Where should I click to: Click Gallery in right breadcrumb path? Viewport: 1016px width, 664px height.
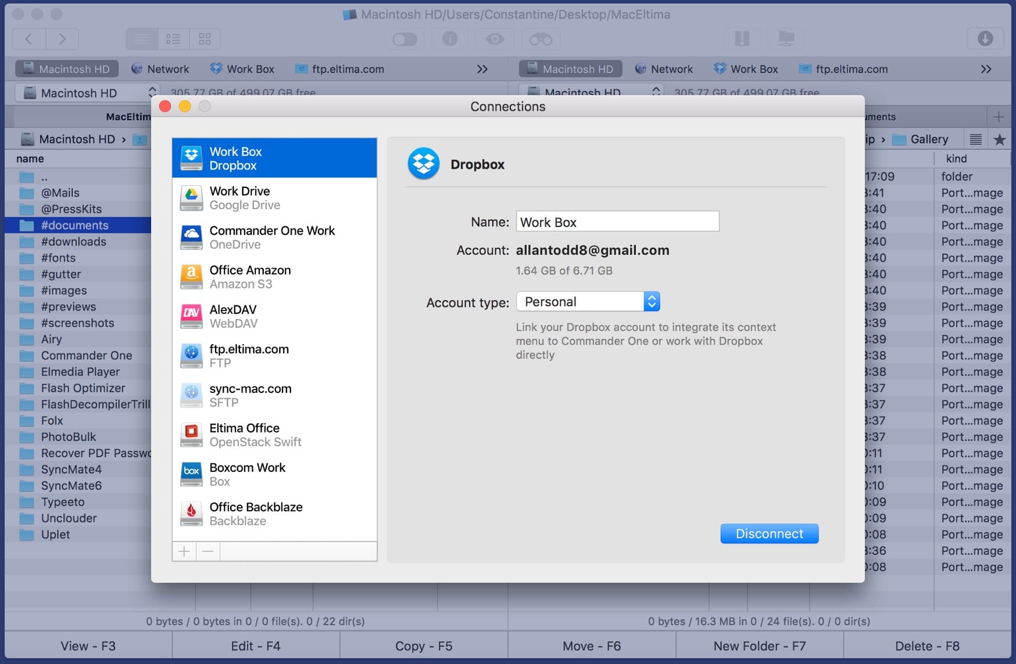[x=921, y=139]
